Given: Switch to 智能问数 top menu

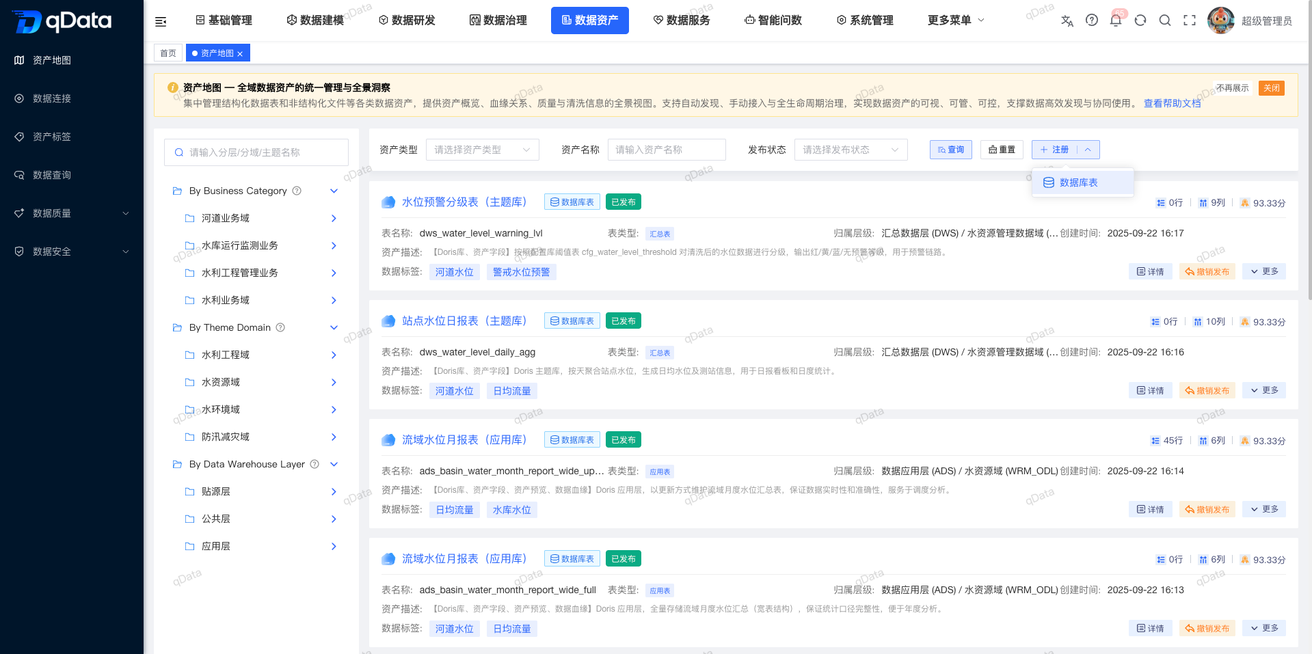Looking at the screenshot, I should point(773,21).
